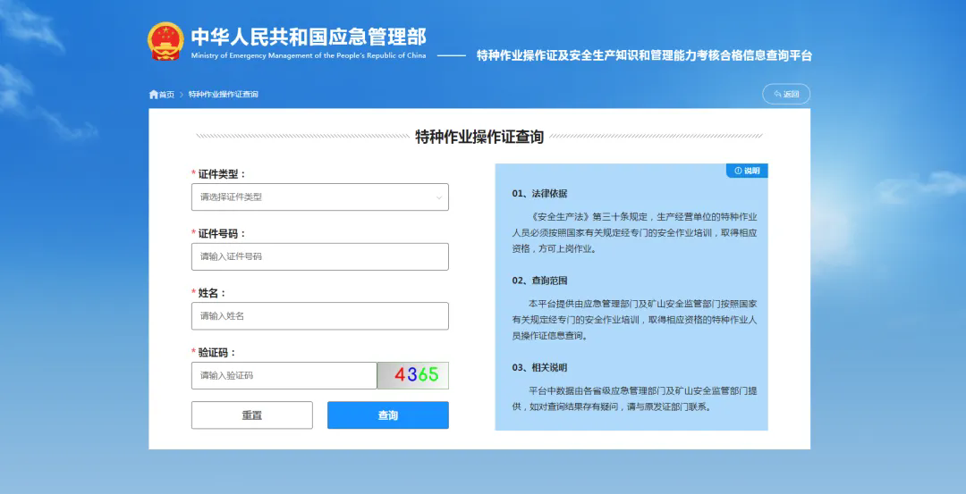Click 特种作业操作证查询 breadcrumb item
The height and width of the screenshot is (494, 966).
pos(223,94)
